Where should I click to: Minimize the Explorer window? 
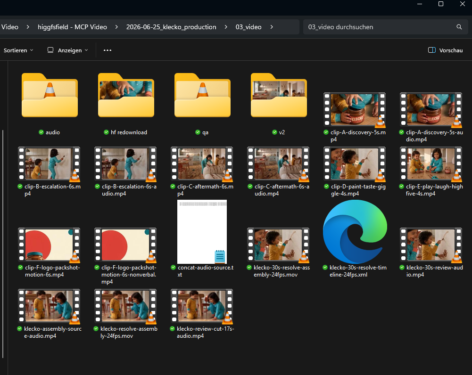tap(420, 4)
